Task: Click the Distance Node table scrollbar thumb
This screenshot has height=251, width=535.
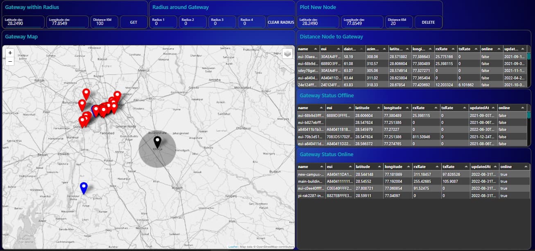Action: click(529, 56)
